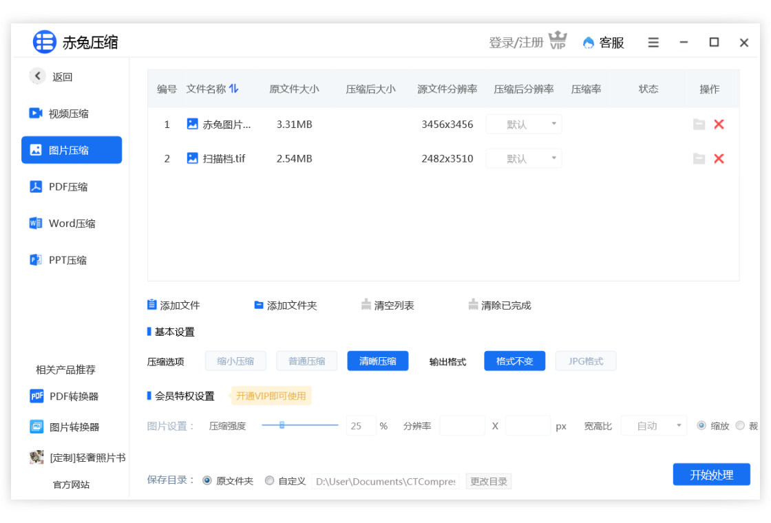Select 格式不变 output format
Viewport: 771px width, 523px height.
[515, 361]
